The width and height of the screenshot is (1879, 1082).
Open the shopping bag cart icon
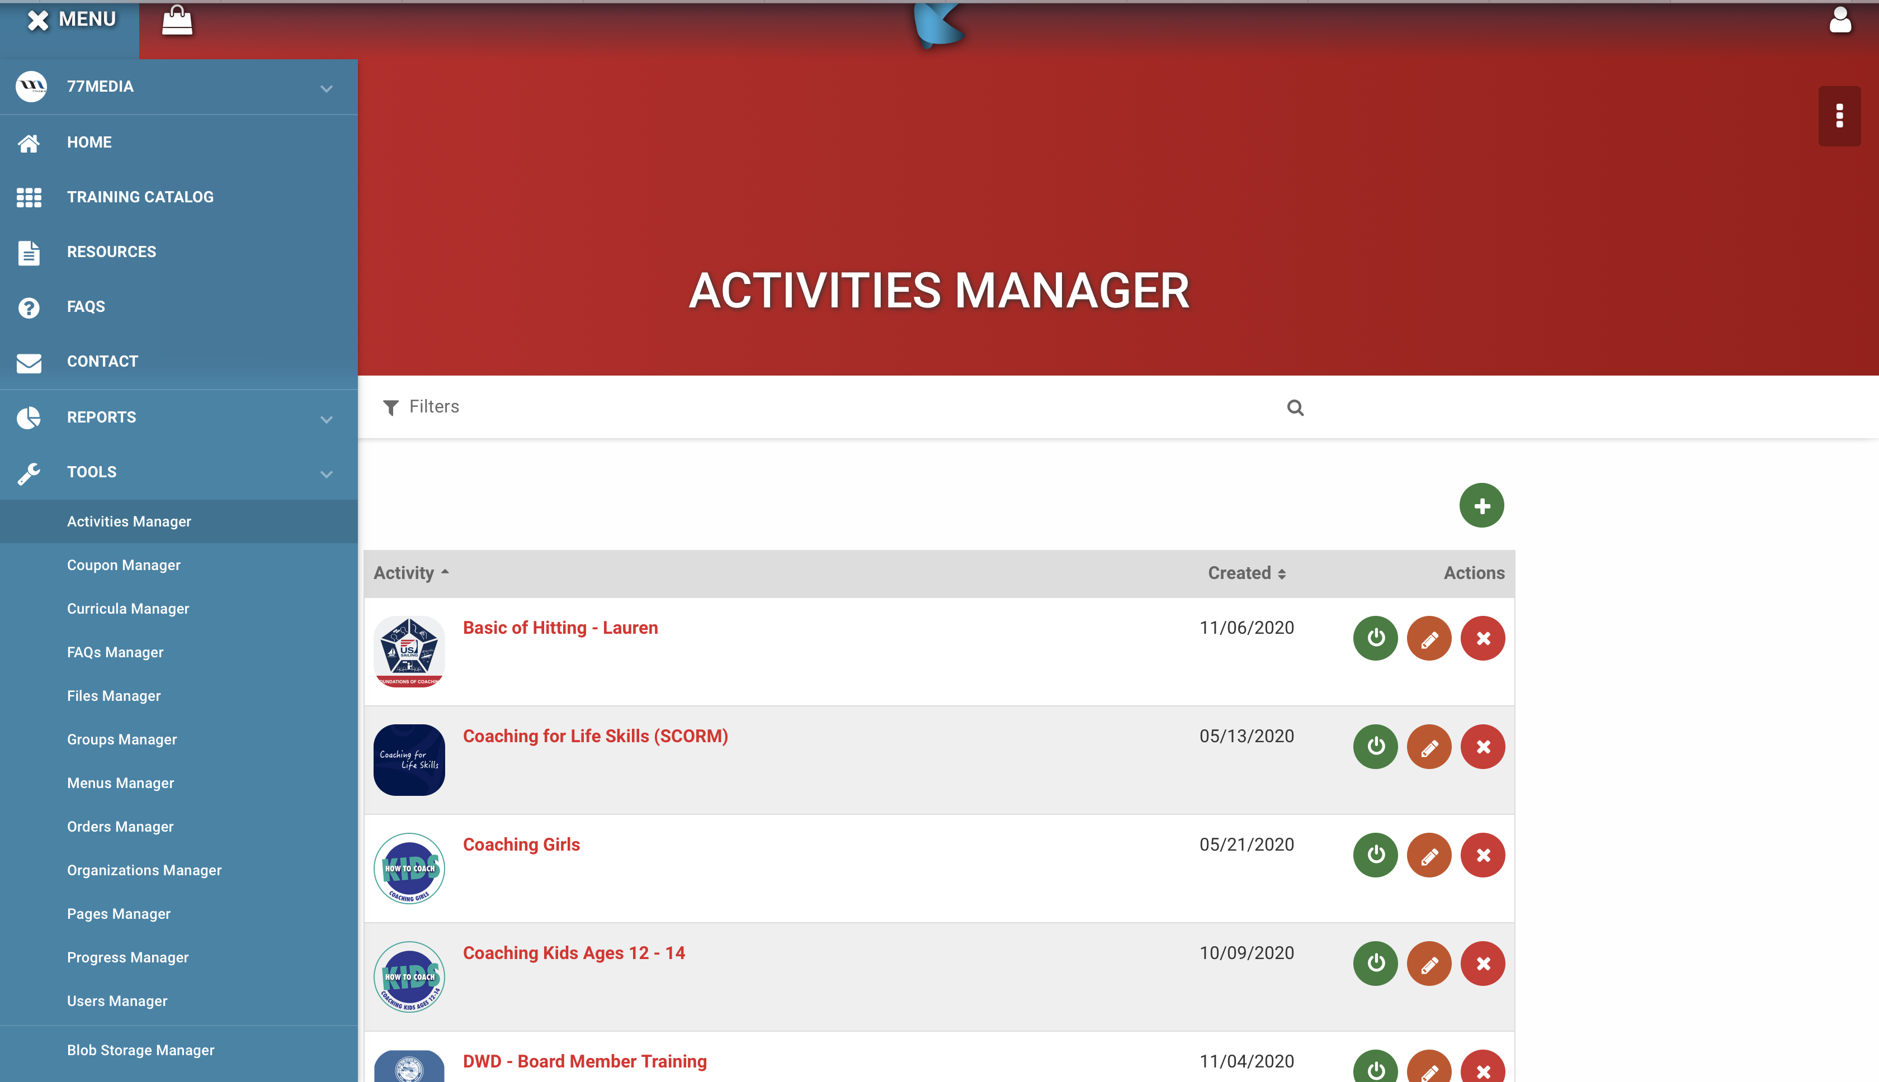[x=177, y=21]
